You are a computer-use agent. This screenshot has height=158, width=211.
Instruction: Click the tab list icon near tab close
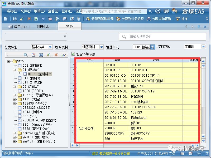pyautogui.click(x=199, y=27)
